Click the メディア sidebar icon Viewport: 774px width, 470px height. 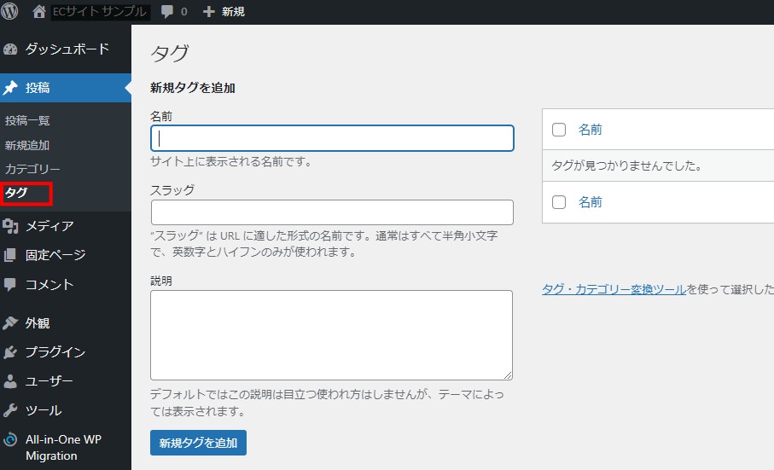click(10, 226)
